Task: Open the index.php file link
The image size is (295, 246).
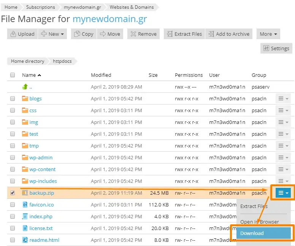Action: [x=41, y=216]
